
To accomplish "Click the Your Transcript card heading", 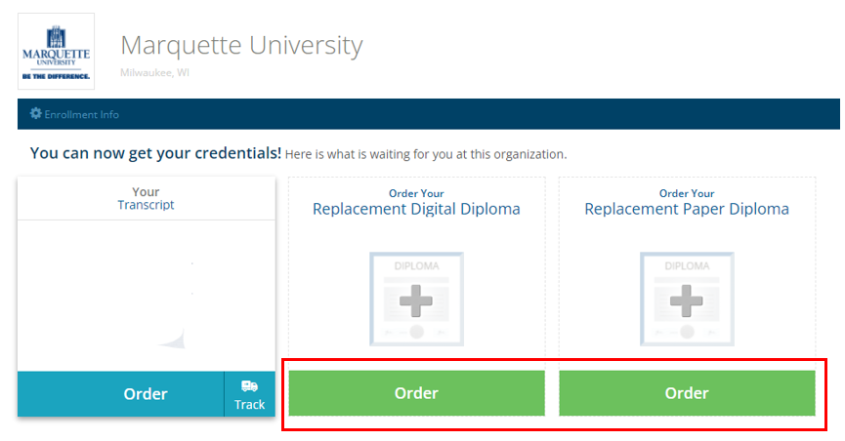I will [146, 198].
